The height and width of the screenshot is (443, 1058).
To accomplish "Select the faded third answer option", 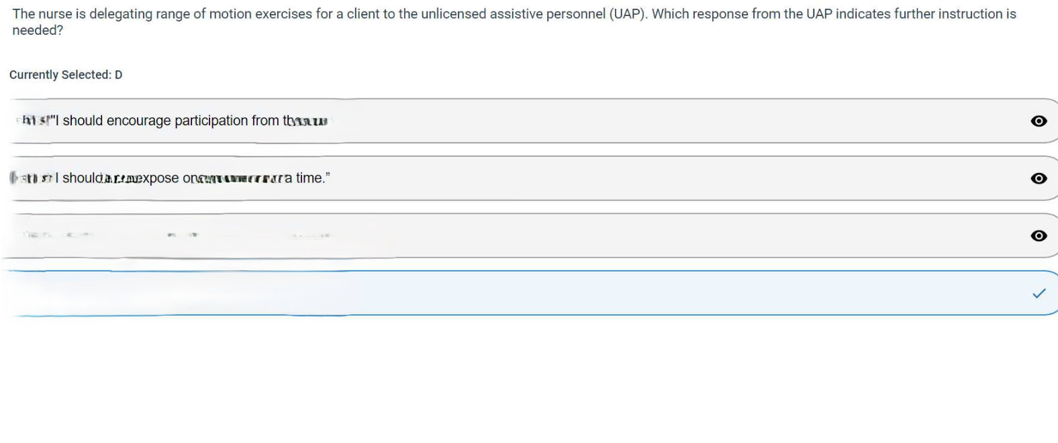I will click(470, 236).
